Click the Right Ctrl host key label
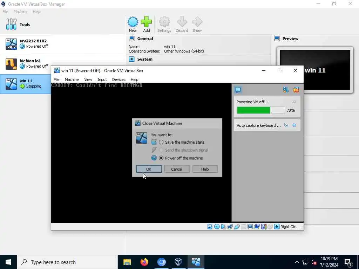This screenshot has width=359, height=269. point(288,227)
